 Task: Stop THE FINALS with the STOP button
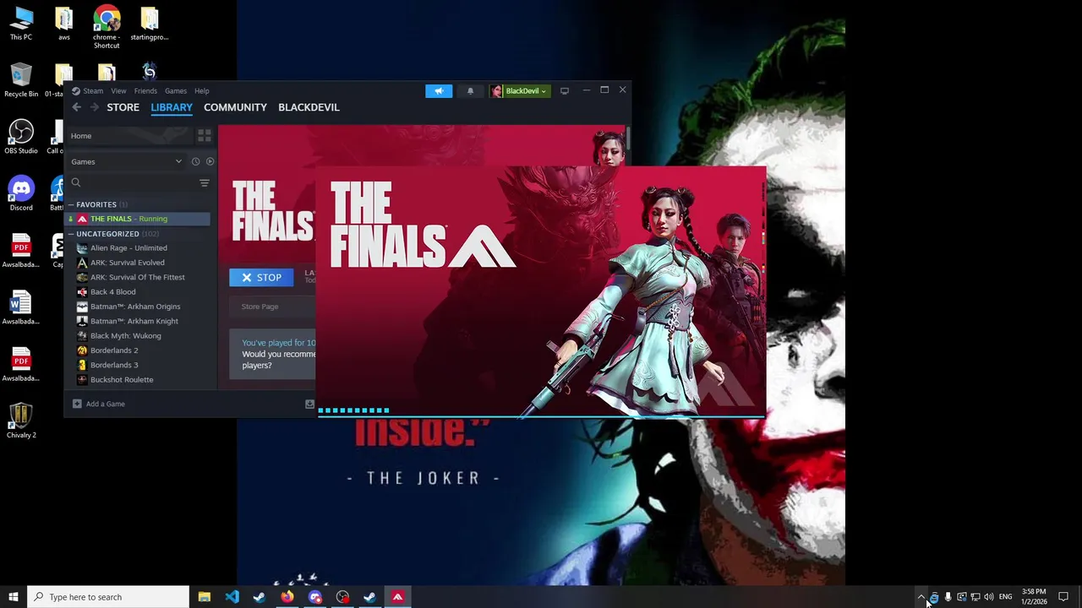click(261, 277)
